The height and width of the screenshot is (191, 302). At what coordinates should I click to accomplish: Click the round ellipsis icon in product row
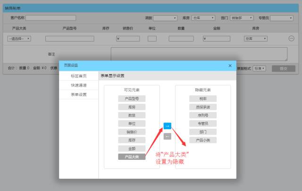coord(291,39)
